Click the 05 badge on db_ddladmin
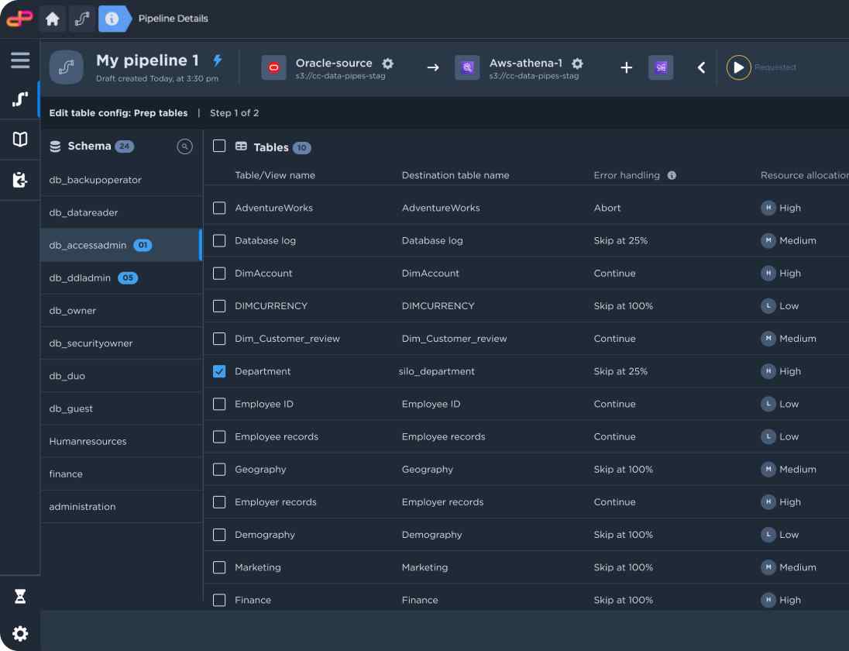This screenshot has height=651, width=849. coord(128,278)
